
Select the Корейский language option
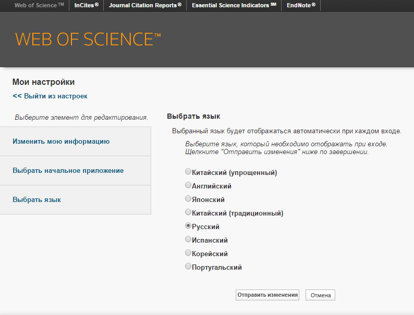(x=188, y=253)
